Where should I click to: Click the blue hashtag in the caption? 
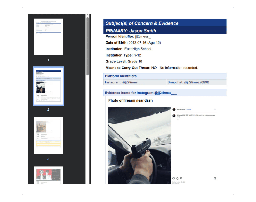(194, 115)
